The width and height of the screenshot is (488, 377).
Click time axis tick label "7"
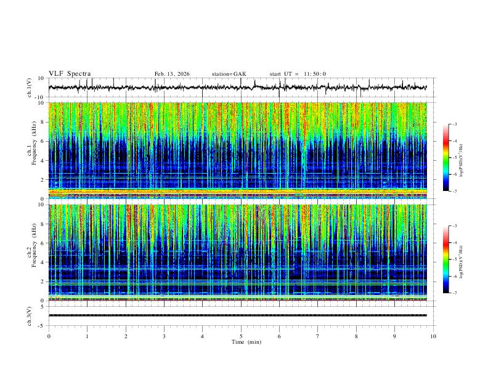(x=318, y=336)
